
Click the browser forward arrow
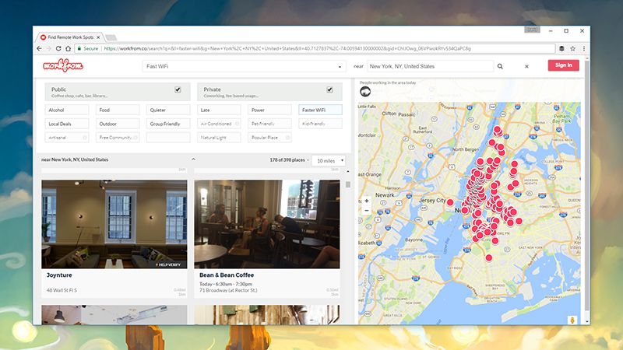(48, 48)
